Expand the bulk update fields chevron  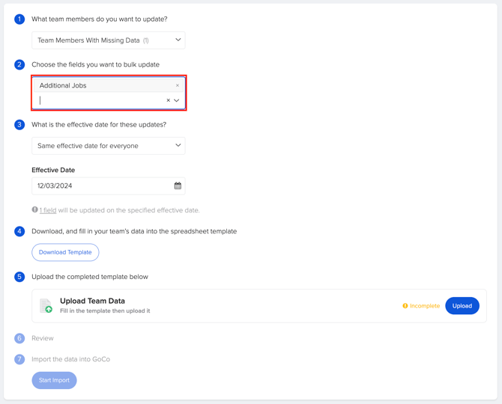(176, 100)
